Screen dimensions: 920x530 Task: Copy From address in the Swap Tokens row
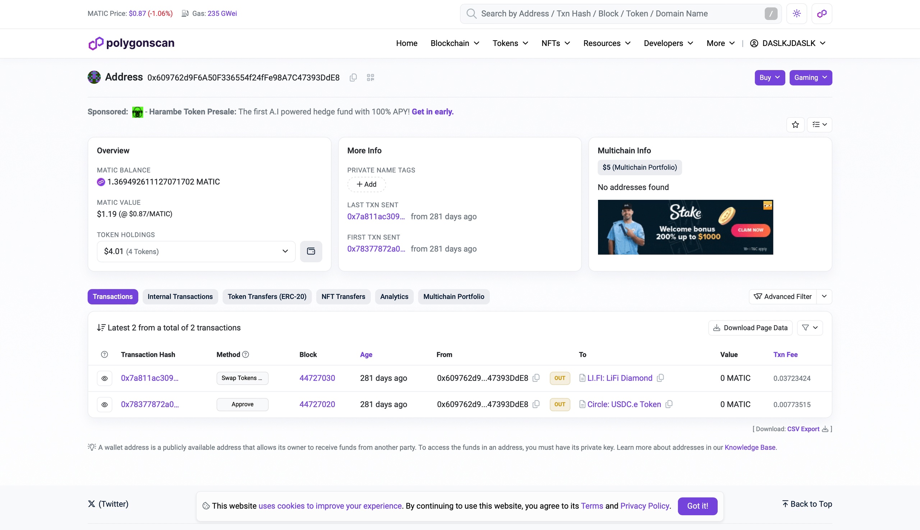(536, 378)
